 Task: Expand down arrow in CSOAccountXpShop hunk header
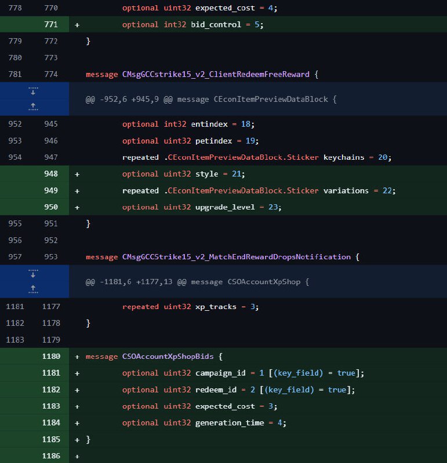(34, 274)
